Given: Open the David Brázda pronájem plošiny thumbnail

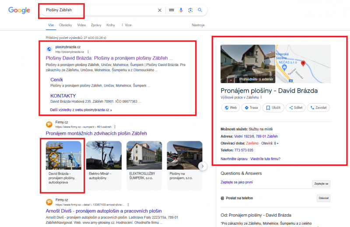Looking at the screenshot, I should point(63,165).
